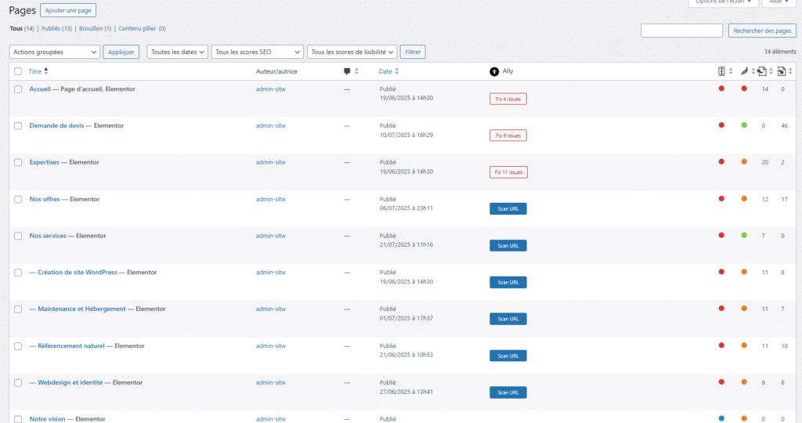Screen dimensions: 802x423
Task: Show the Brouillon pages view
Action: click(x=95, y=28)
